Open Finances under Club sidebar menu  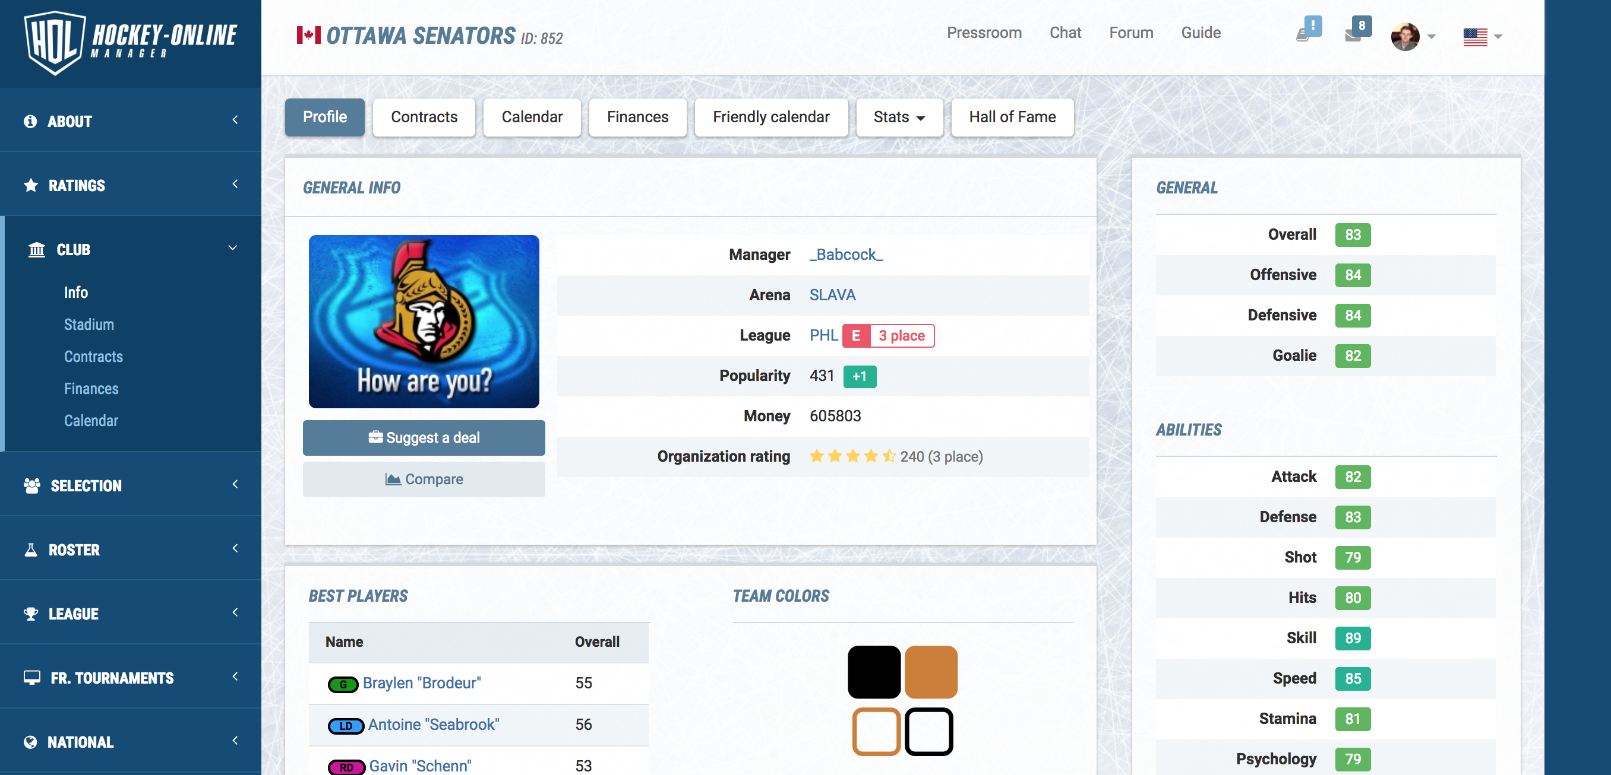pyautogui.click(x=91, y=389)
